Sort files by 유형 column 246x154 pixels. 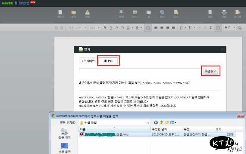coord(198,129)
